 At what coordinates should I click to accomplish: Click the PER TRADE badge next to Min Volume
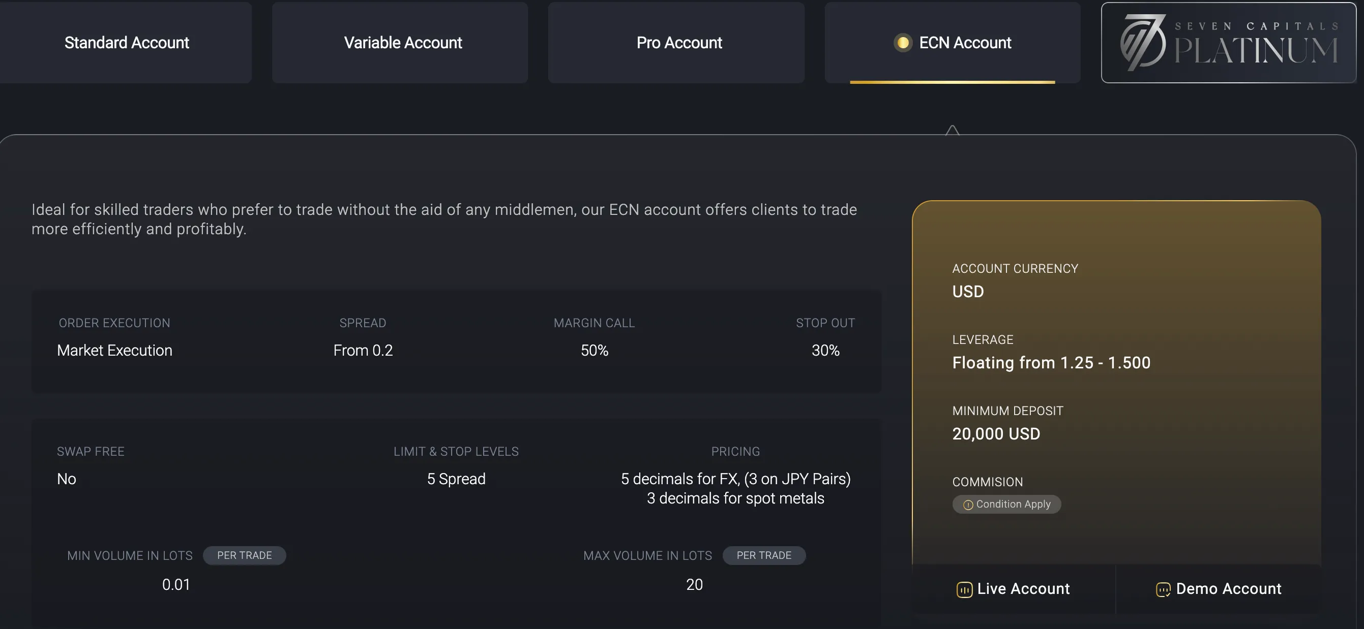[244, 555]
